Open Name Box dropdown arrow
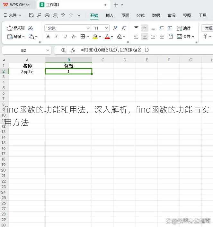 [48, 50]
